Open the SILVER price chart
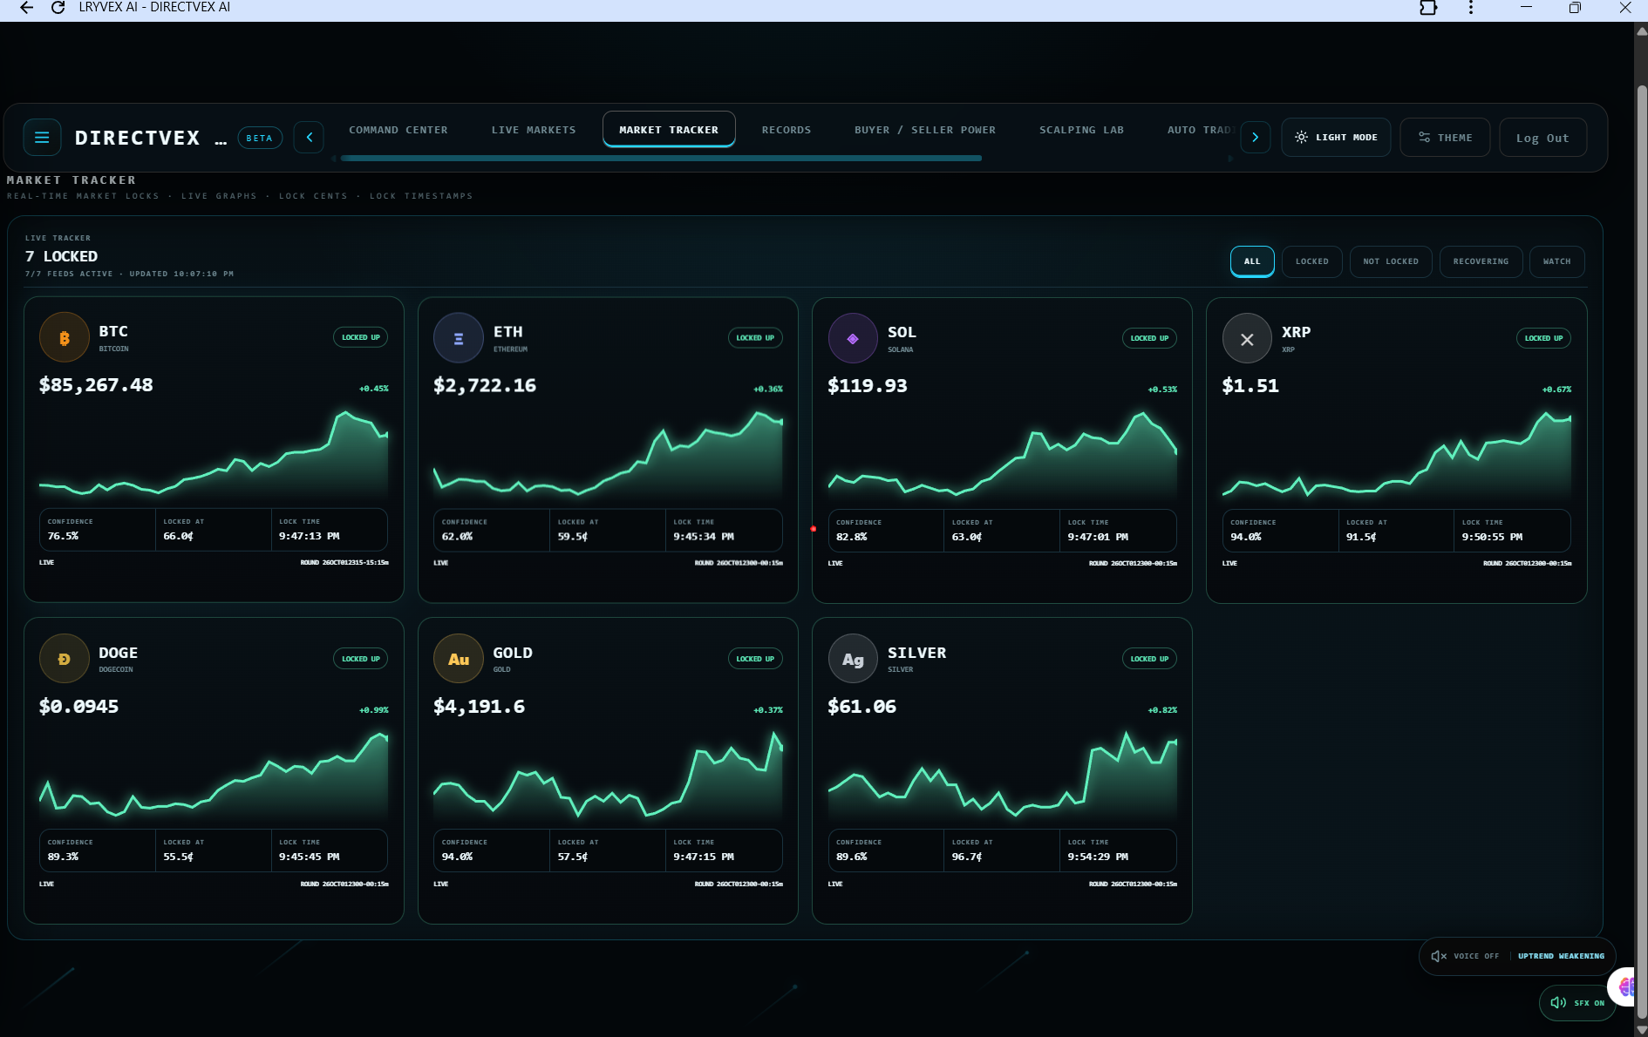Screen dimensions: 1648x1037 (1002, 774)
